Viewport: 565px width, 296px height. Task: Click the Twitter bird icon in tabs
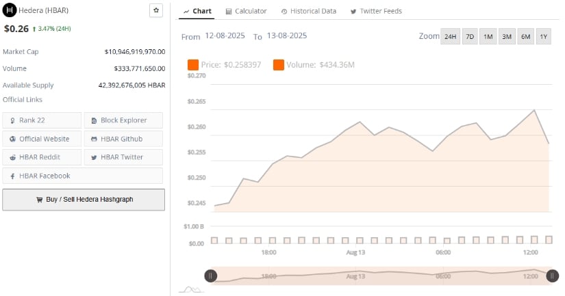pyautogui.click(x=353, y=12)
